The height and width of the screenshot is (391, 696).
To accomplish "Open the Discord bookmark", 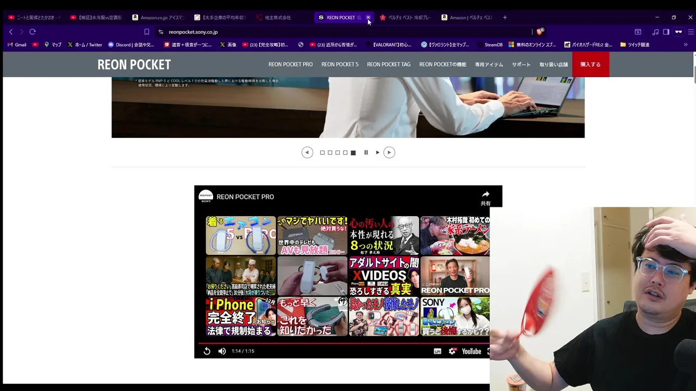I will click(131, 45).
